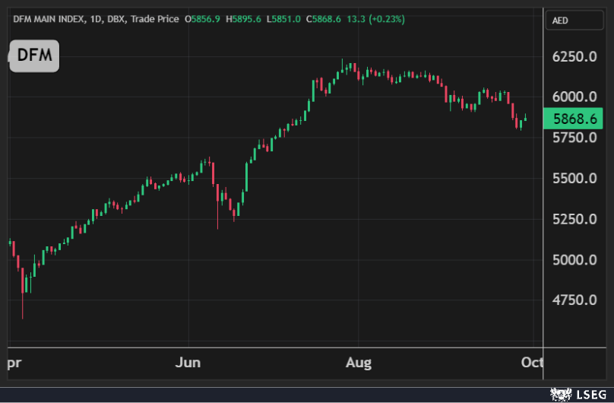The height and width of the screenshot is (403, 614).
Task: Select the Jun marker on time axis
Action: (x=188, y=363)
